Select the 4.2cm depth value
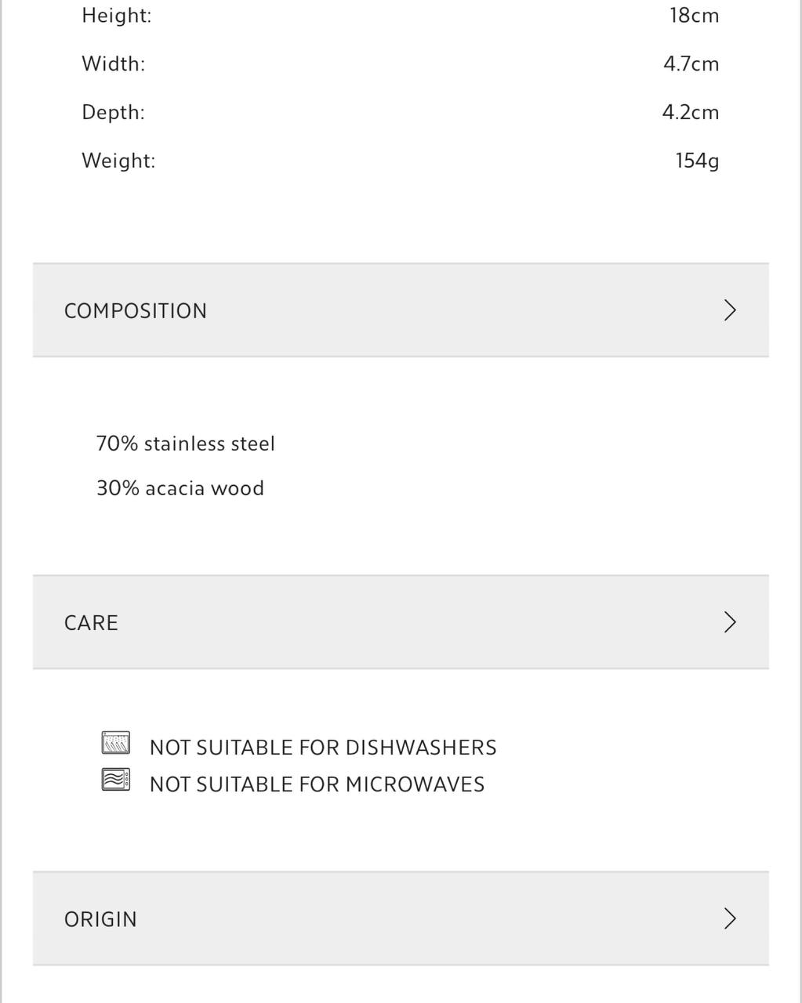 [690, 112]
